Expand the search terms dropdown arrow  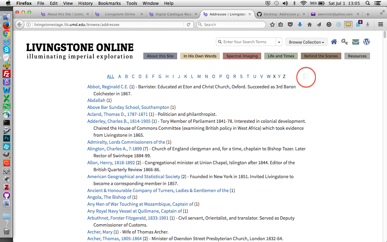click(x=279, y=42)
